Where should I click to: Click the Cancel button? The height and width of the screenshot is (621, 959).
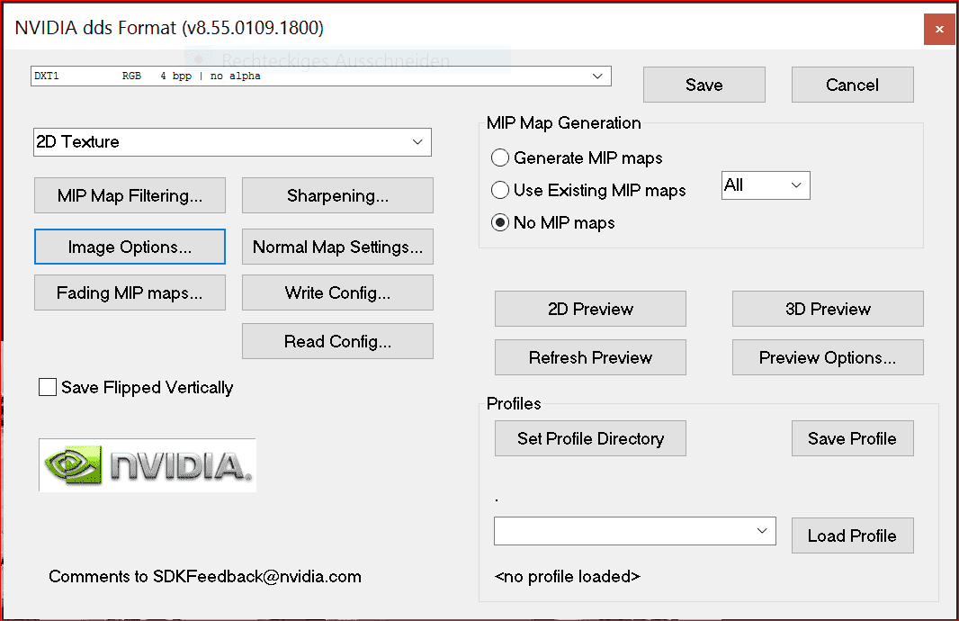coord(853,85)
